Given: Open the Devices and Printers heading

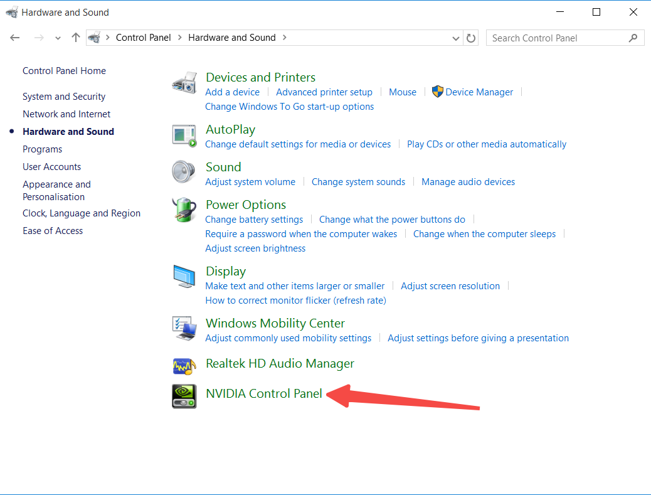Looking at the screenshot, I should pyautogui.click(x=261, y=77).
